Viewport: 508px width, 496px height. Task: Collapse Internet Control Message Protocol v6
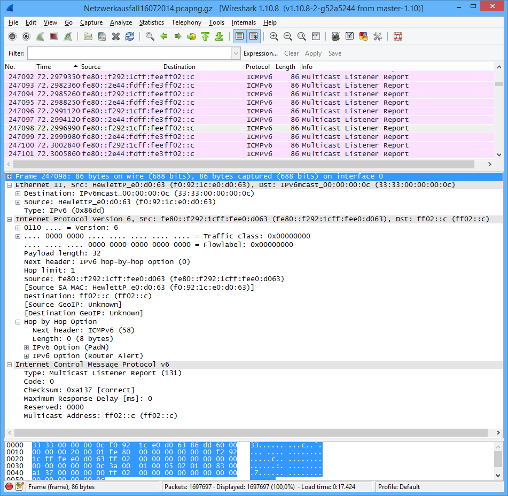(10, 365)
